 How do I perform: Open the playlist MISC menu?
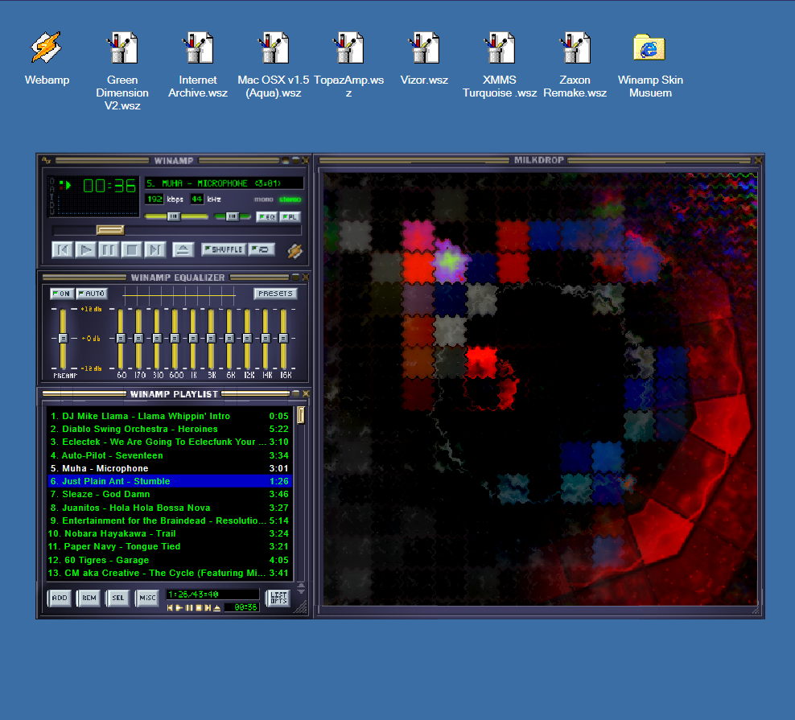(x=146, y=598)
